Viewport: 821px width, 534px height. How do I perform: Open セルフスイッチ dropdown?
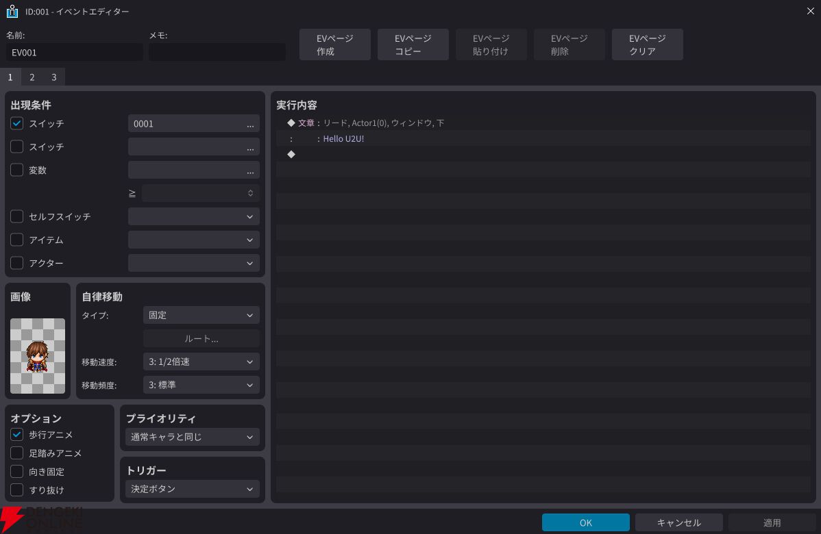click(x=194, y=216)
